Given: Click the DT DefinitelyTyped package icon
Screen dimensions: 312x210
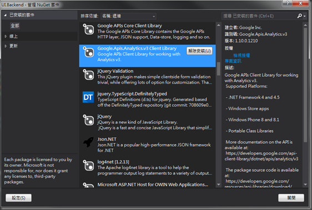Looking at the screenshot, I should tap(88, 97).
